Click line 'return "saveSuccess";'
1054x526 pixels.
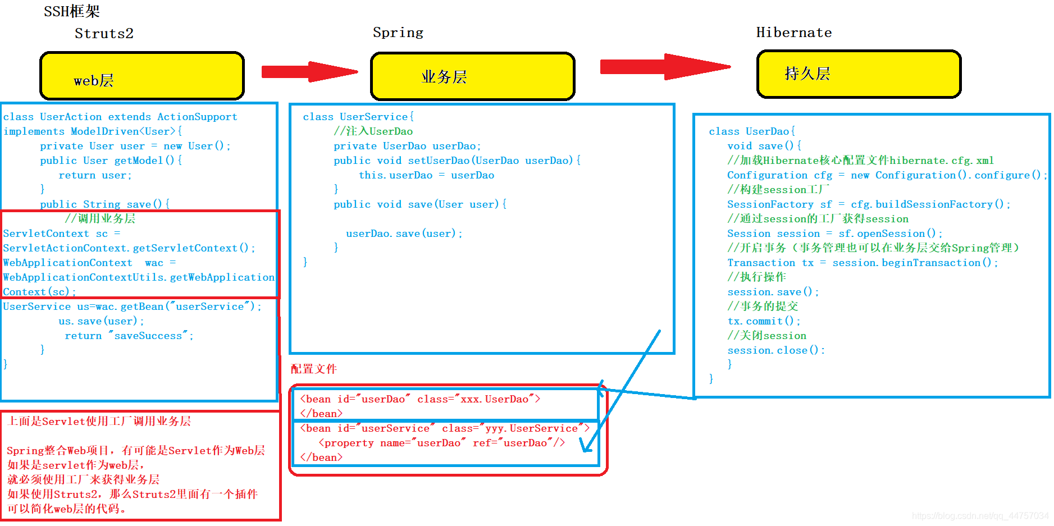pos(129,336)
